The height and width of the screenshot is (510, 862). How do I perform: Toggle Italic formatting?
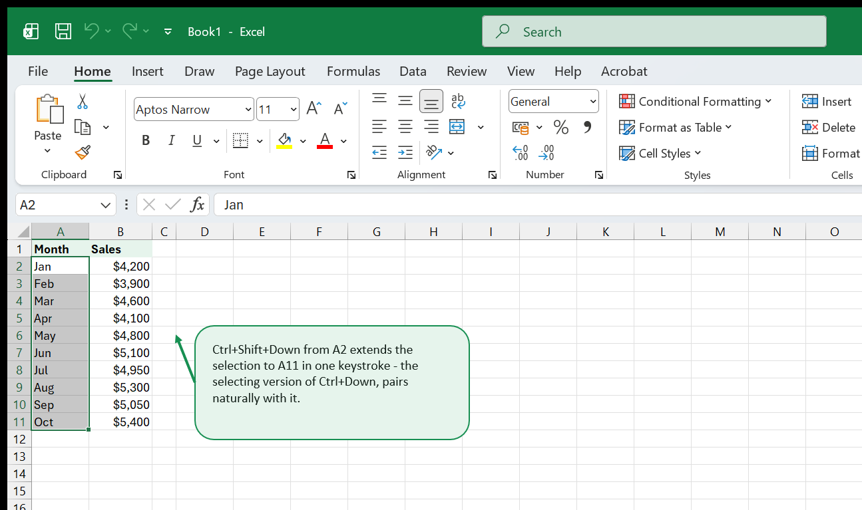click(x=171, y=140)
